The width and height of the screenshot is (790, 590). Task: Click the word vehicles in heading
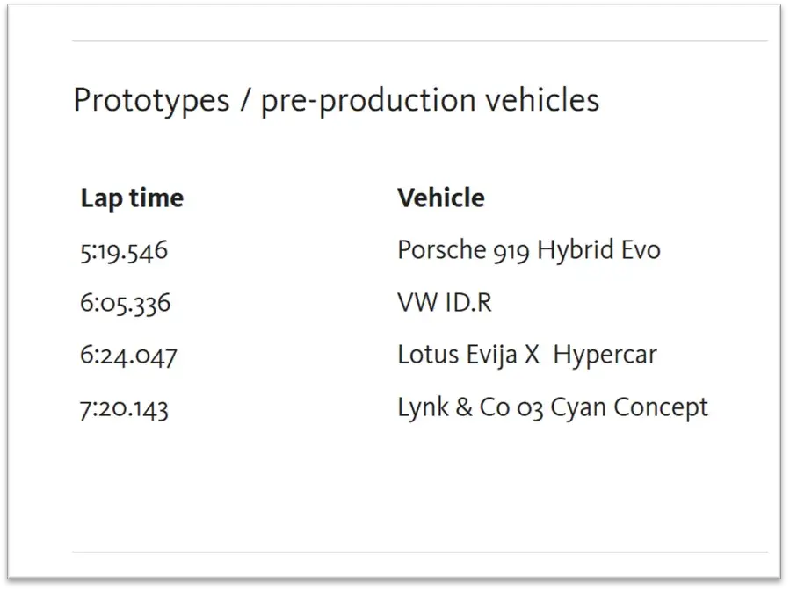tap(542, 98)
